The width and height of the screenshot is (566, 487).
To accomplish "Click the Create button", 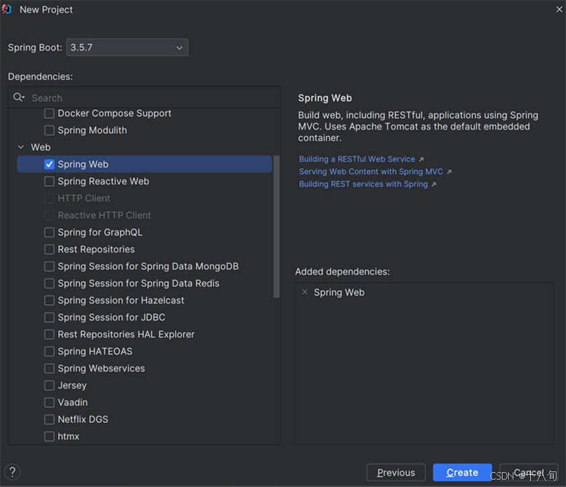I will click(x=462, y=472).
